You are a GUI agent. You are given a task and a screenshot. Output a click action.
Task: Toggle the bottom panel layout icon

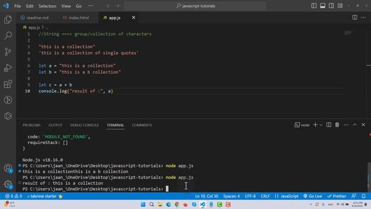click(322, 6)
